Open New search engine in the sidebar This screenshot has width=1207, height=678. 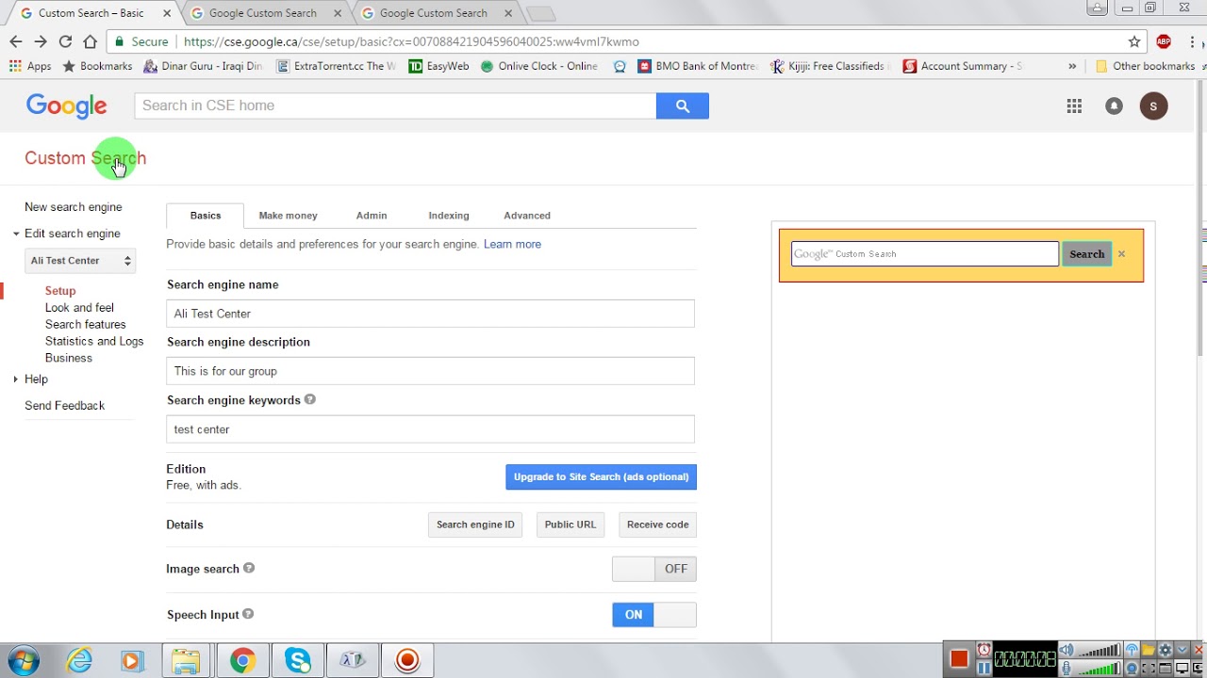pyautogui.click(x=74, y=207)
